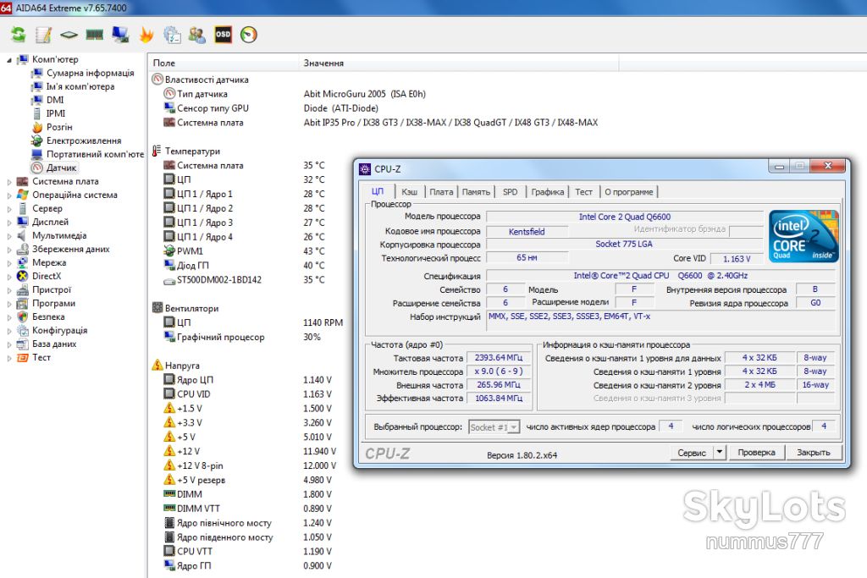This screenshot has height=578, width=867.
Task: Expand the Системна плата tree node
Action: (8, 182)
